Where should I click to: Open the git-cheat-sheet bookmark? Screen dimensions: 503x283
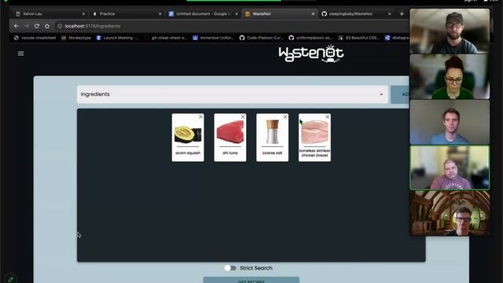[x=166, y=38]
